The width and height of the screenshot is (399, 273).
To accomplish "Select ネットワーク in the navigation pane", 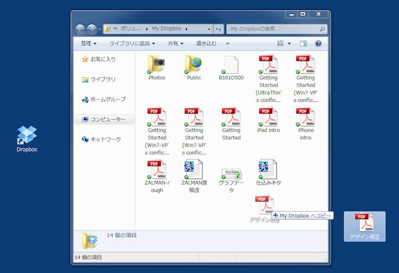I will tap(105, 139).
